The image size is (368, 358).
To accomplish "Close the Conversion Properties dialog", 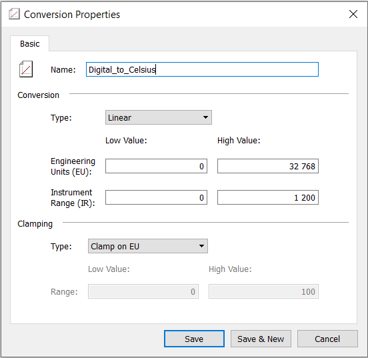I will [x=353, y=14].
